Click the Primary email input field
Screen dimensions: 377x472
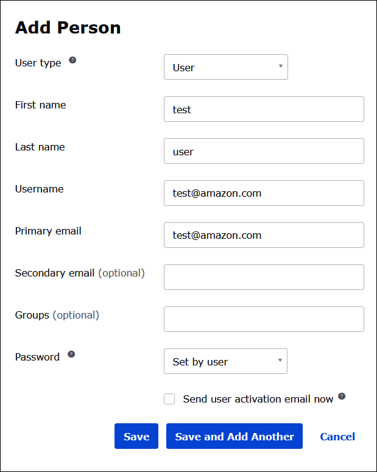[264, 235]
